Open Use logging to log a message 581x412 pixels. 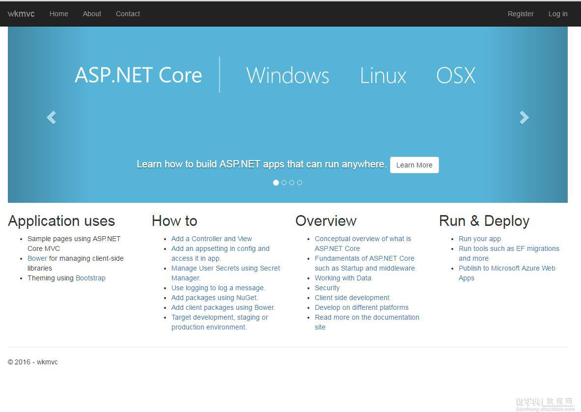(218, 288)
